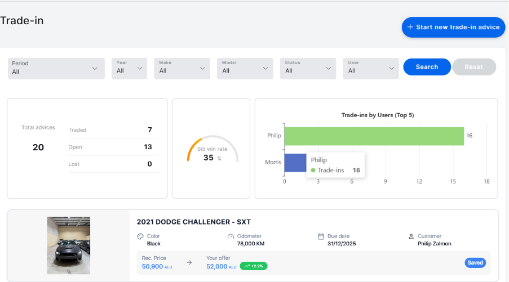The image size is (509, 282).
Task: Expand the Year filter dropdown
Action: (129, 68)
